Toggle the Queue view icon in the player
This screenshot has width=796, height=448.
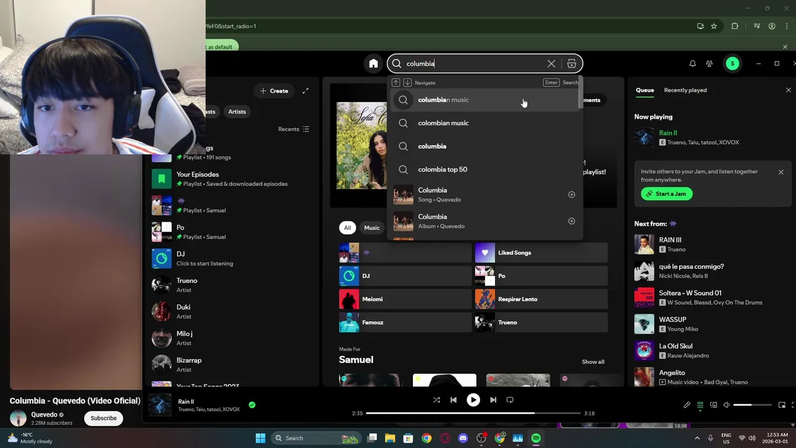pyautogui.click(x=700, y=405)
